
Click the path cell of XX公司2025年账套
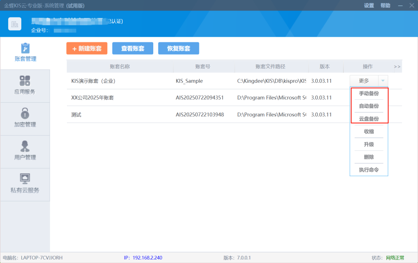tap(272, 98)
